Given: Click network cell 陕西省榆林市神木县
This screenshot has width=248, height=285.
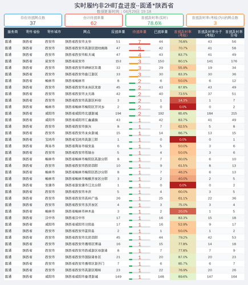Looking at the screenshot, I should point(80,211).
